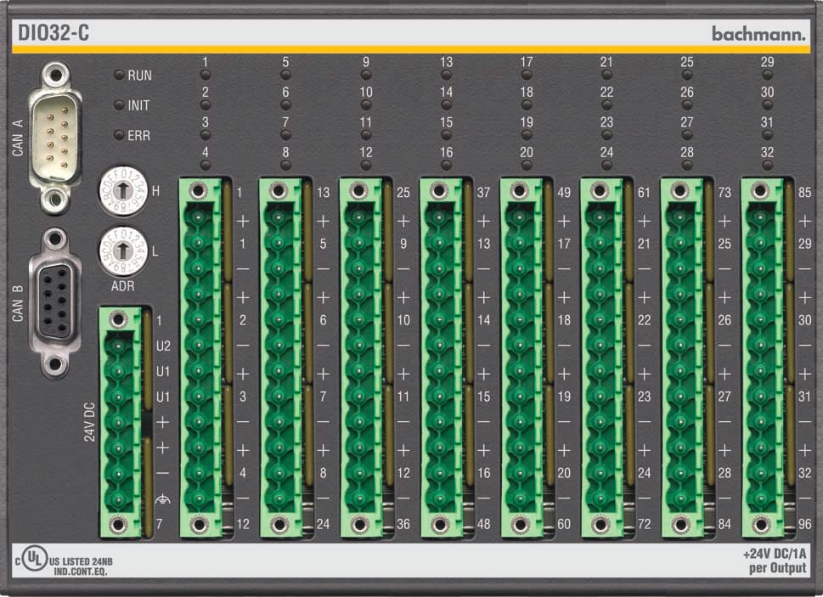Click the DIO32-C module name
The width and height of the screenshot is (823, 597).
54,32
